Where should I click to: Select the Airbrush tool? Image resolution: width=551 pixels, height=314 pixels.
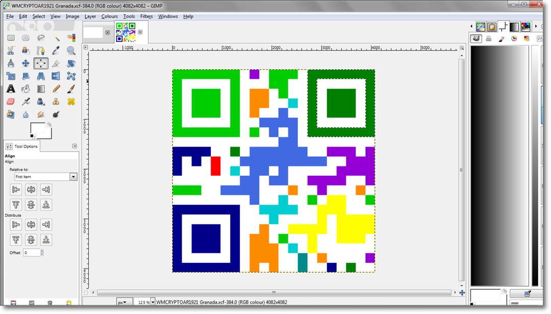tap(26, 102)
